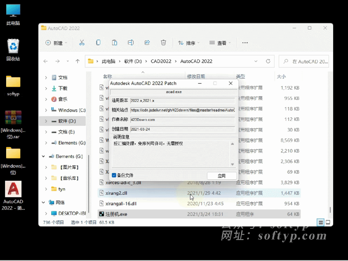The width and height of the screenshot is (348, 261).
Task: Sort by 类型 column header
Action: pos(240,76)
